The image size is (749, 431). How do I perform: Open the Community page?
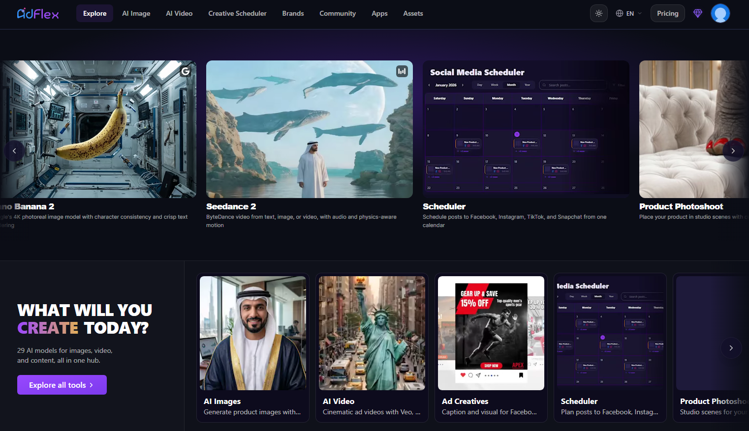click(338, 13)
